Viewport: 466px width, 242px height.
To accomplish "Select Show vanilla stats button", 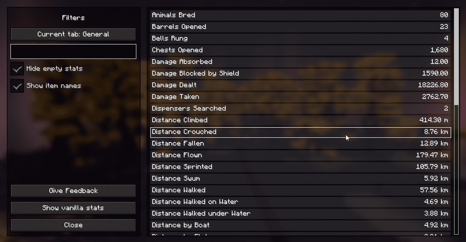I will 73,208.
